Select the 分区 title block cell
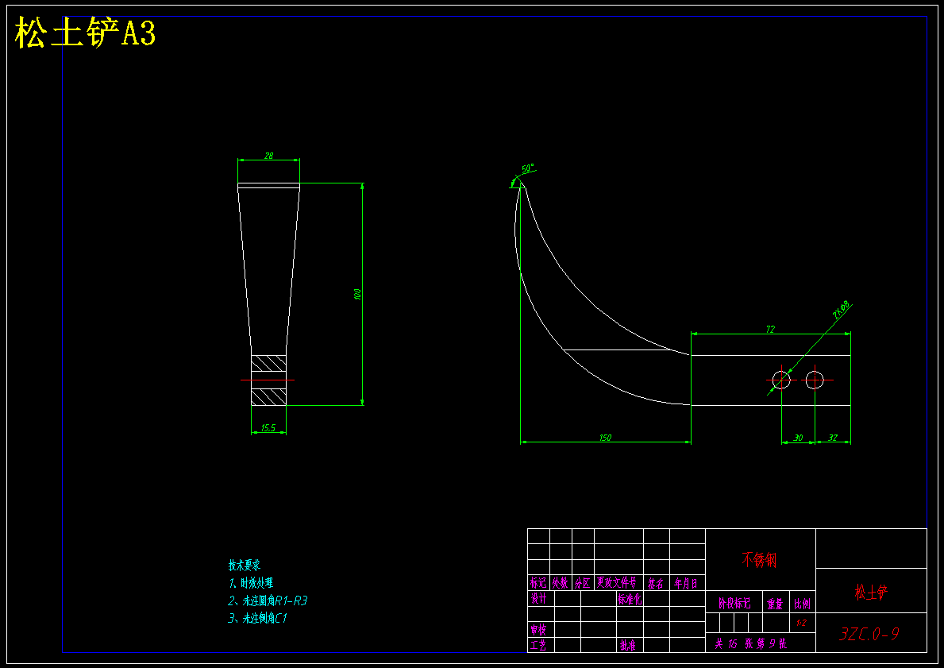The image size is (944, 668). [x=582, y=582]
